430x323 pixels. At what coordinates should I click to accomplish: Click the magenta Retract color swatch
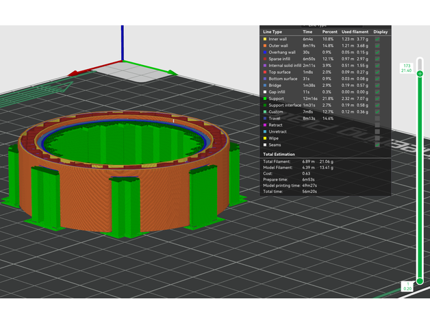[x=265, y=125]
